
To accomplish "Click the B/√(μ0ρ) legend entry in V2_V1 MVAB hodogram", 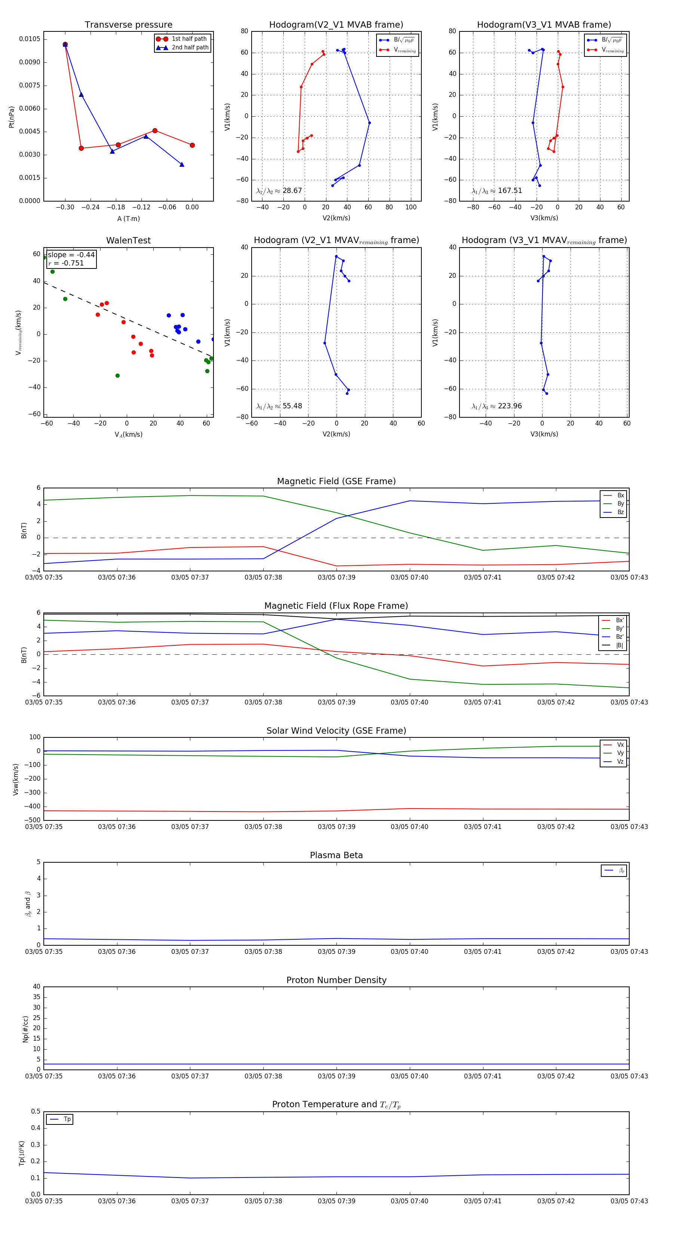I will (397, 40).
